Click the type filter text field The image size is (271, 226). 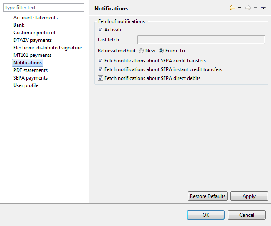click(x=44, y=8)
